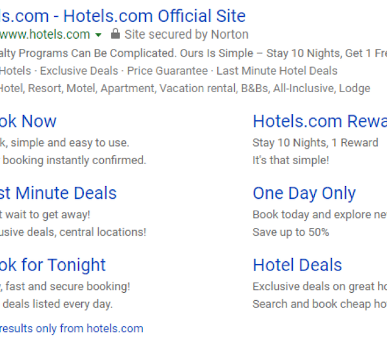Open the One Day Only sitelink
This screenshot has width=387, height=347.
pos(304,193)
